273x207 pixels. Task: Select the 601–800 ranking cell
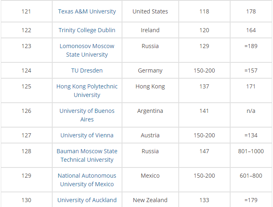[251, 176]
